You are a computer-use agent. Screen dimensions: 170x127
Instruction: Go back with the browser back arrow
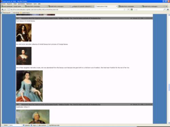2,9
